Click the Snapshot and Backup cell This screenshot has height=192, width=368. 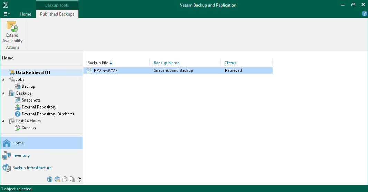coord(173,70)
